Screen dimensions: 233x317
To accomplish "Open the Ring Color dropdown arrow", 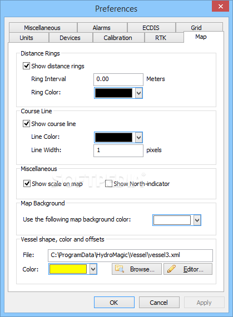I will (x=138, y=93).
